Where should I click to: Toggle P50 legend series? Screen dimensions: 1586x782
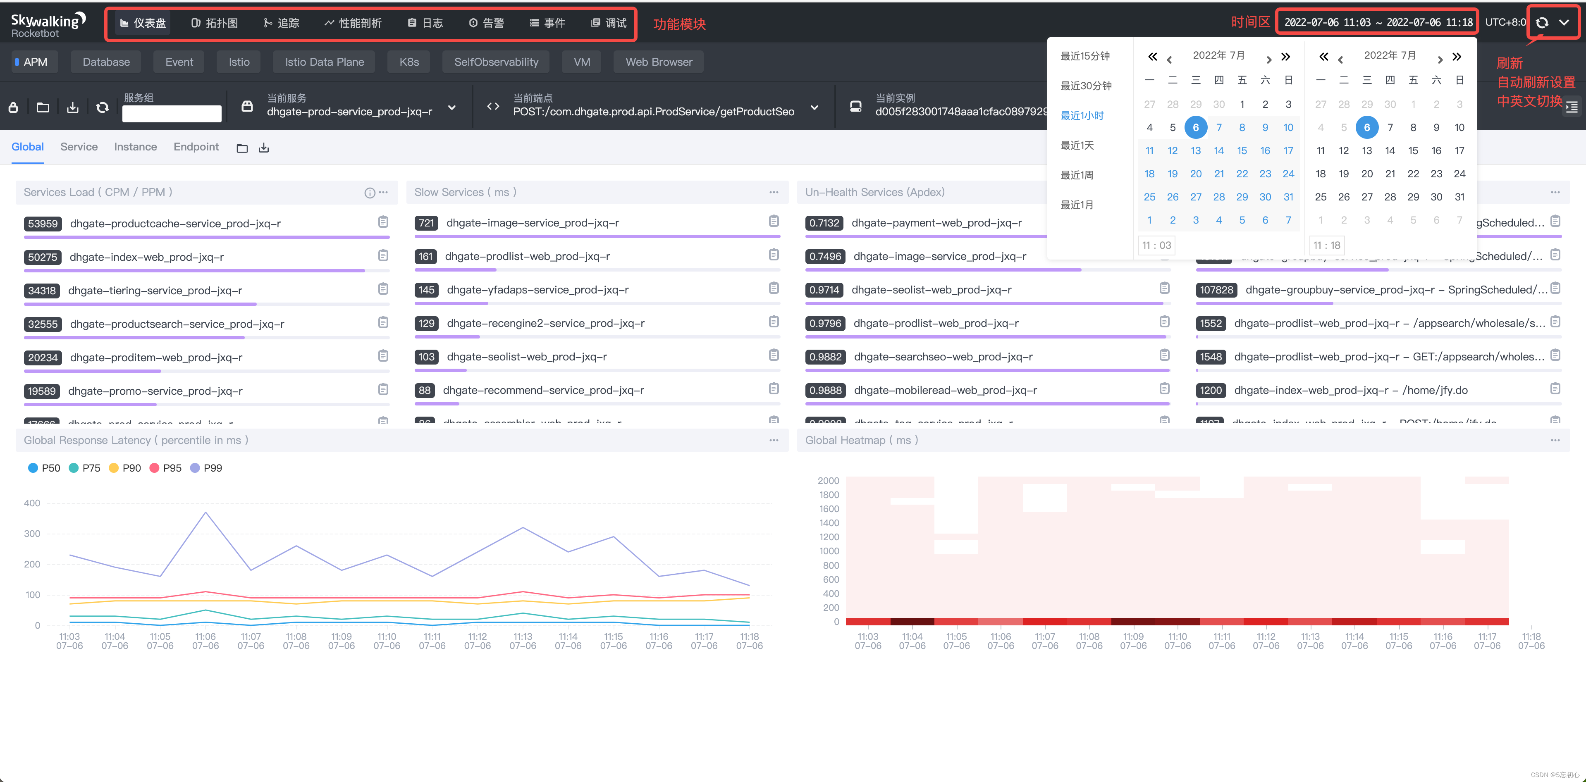pyautogui.click(x=44, y=468)
